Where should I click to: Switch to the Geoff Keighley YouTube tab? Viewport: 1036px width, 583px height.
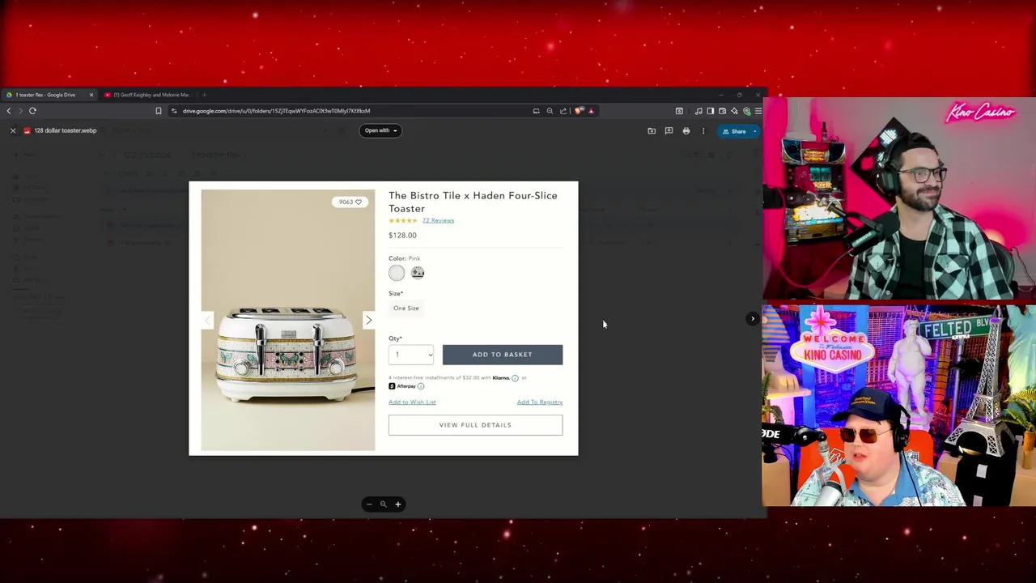pyautogui.click(x=148, y=95)
